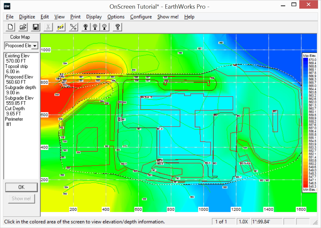Click the Show me! button below OK

click(x=21, y=199)
